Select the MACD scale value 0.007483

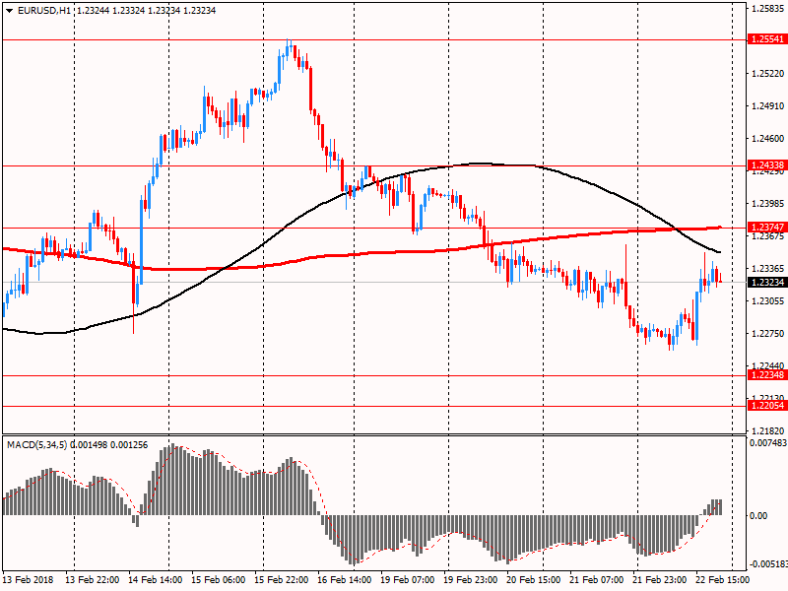pyautogui.click(x=768, y=442)
